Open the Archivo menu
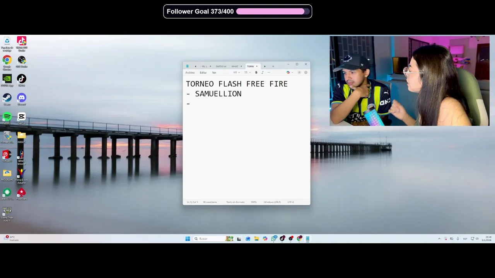The height and width of the screenshot is (278, 495). click(190, 73)
